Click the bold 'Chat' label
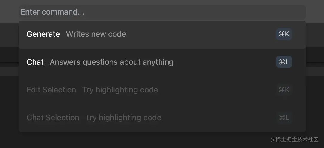 point(35,62)
